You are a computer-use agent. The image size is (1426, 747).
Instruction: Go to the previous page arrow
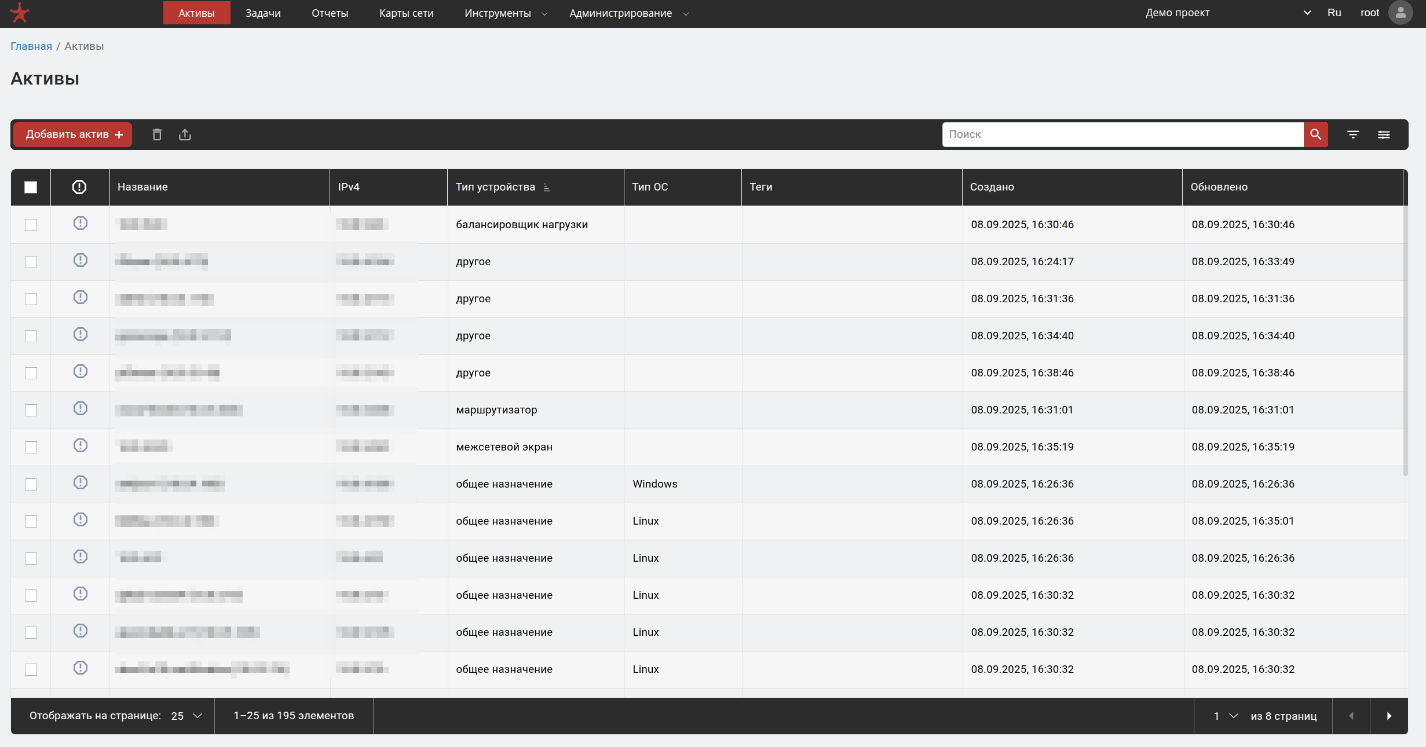tap(1351, 716)
